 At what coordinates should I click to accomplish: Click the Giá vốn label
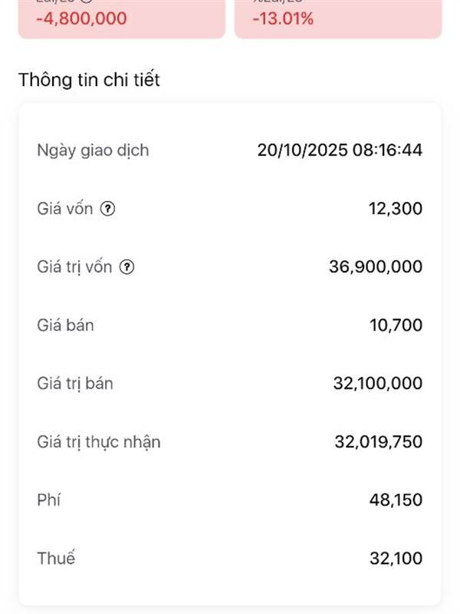[65, 208]
